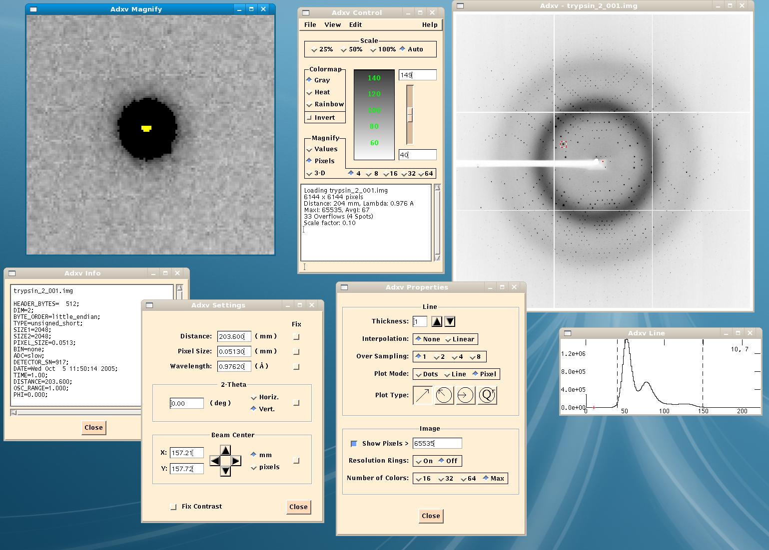Select Linear interpolation
Viewport: 769px width, 550px height.
(460, 339)
